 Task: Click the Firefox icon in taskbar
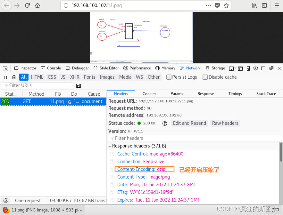pos(6,210)
